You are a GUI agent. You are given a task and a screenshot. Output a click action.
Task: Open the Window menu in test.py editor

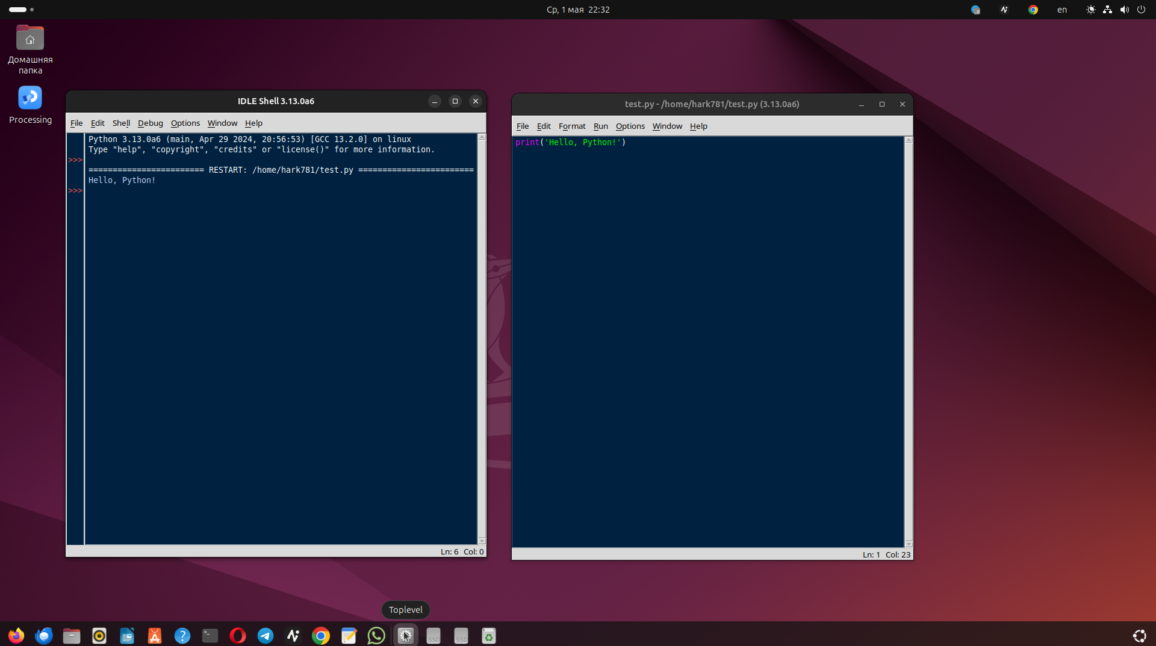668,126
